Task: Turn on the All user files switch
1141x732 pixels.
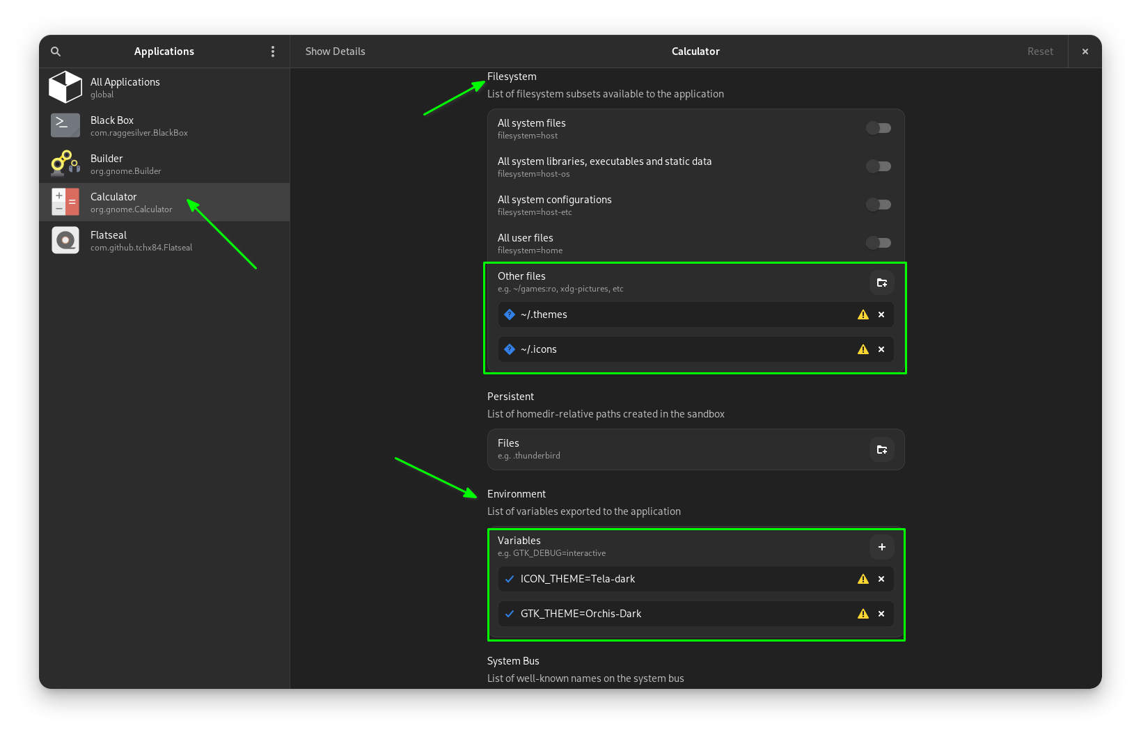Action: (x=878, y=243)
